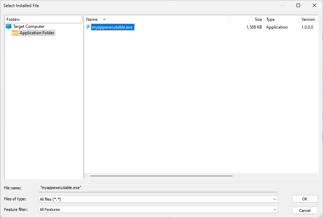Screen dimensions: 323x218
Task: Click into the File name field
Action: pyautogui.click(x=158, y=188)
